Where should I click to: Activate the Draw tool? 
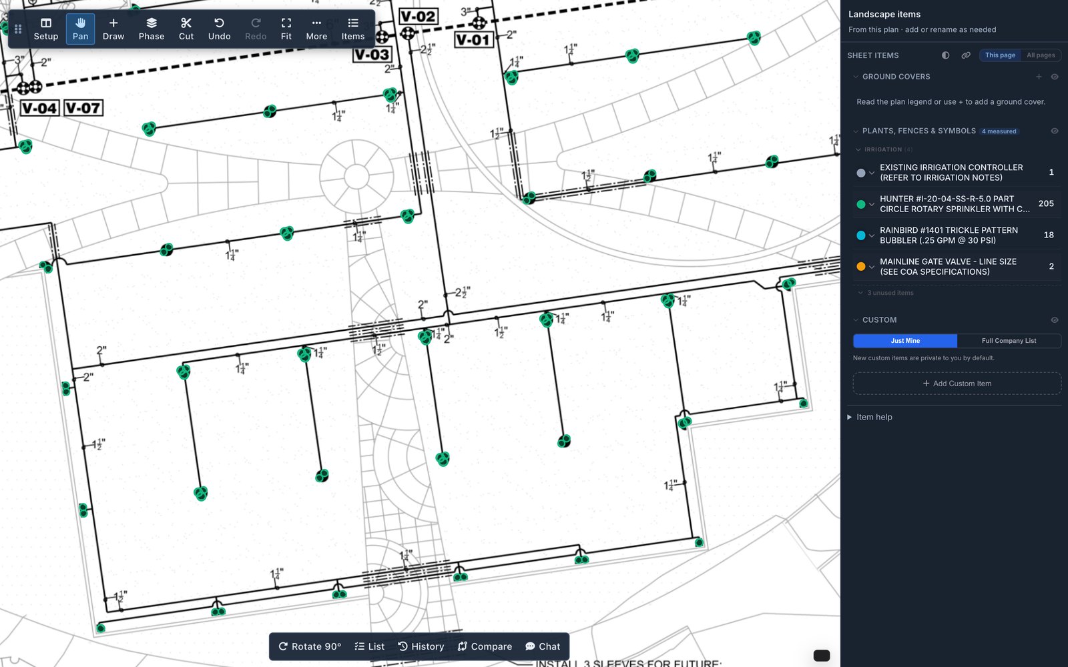(x=113, y=29)
